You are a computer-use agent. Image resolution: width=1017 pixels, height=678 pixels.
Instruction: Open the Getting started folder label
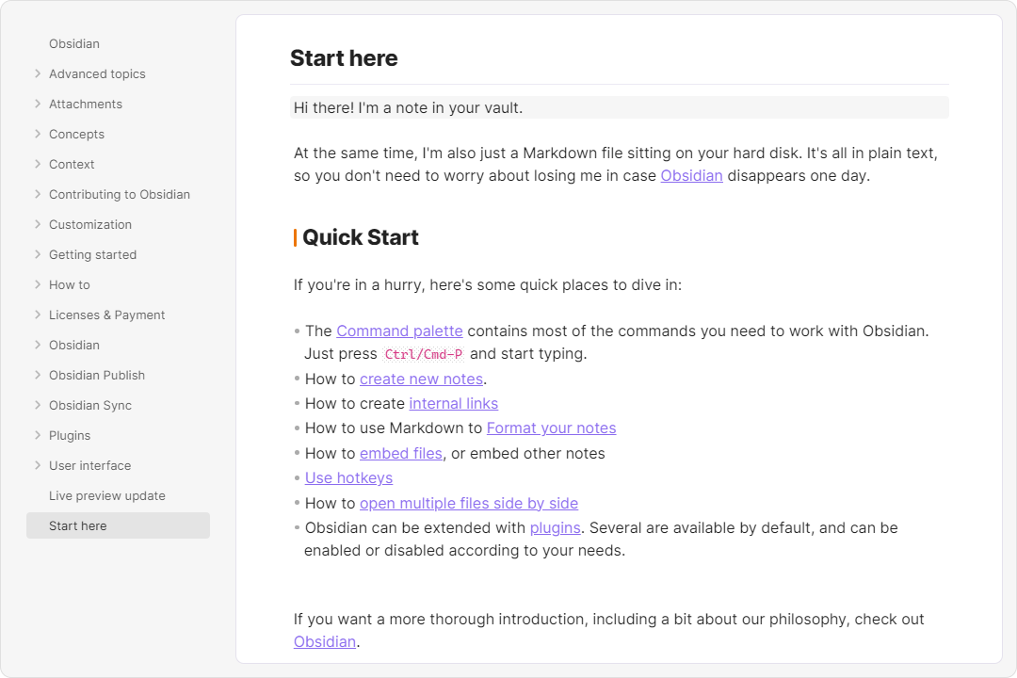pos(92,254)
